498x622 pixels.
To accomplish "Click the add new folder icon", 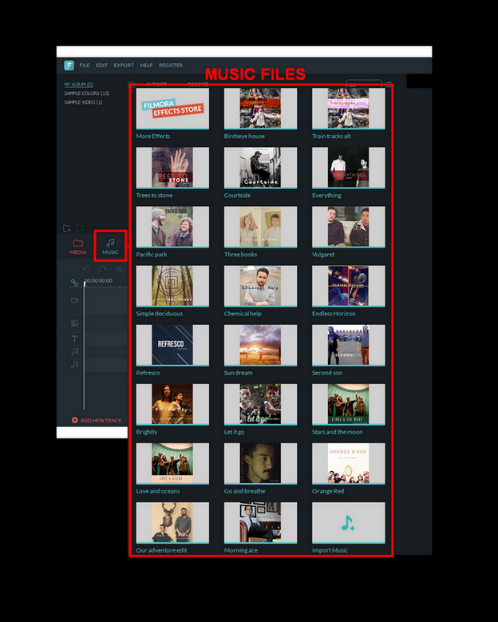I will tap(67, 228).
